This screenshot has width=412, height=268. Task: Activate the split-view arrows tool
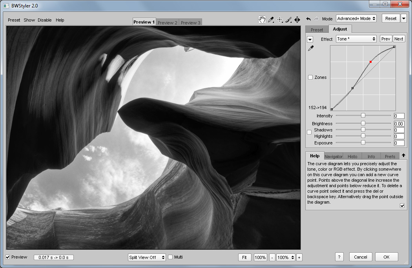(297, 20)
